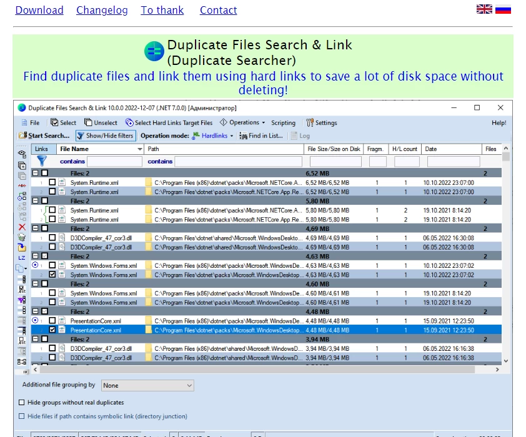Click the uncheck by .ext sidebar icon
Screen dimensions: 526x437
(x=22, y=341)
